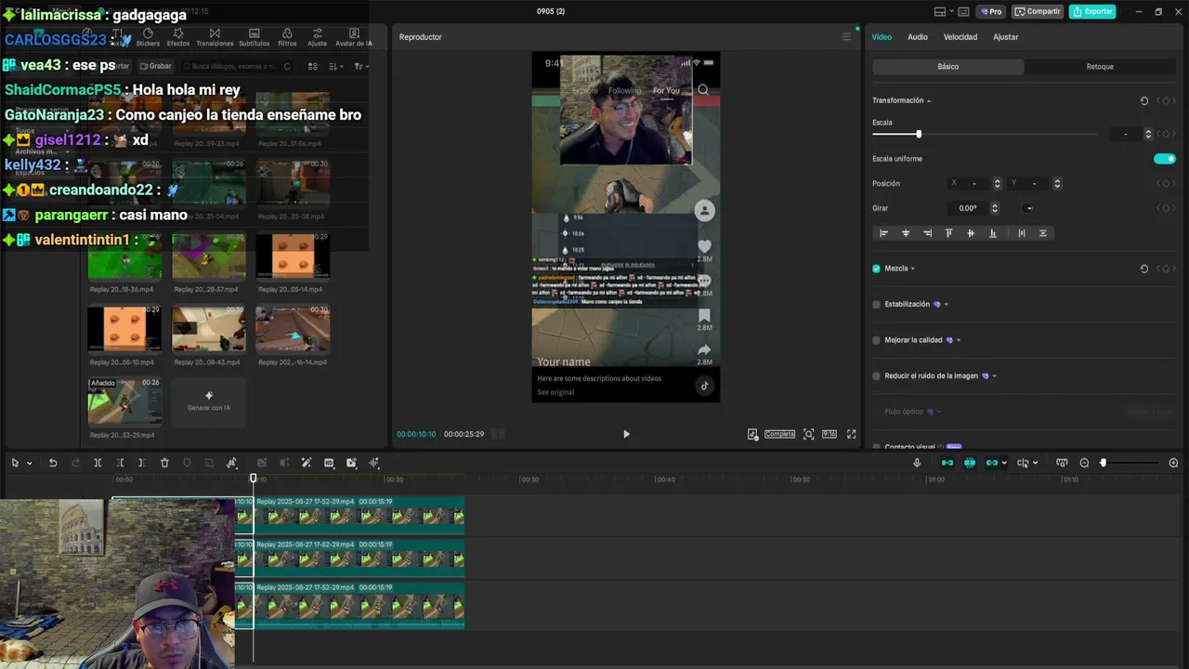Enable Reducir el ruido de la imagen
Screen dimensions: 1189x669
click(x=876, y=376)
